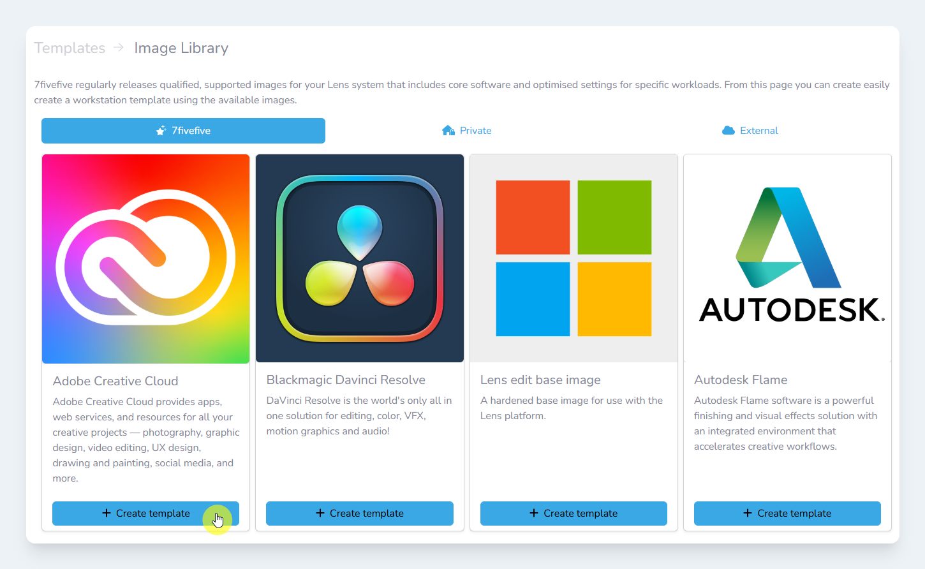Open the External tab
The width and height of the screenshot is (925, 569).
tap(759, 131)
